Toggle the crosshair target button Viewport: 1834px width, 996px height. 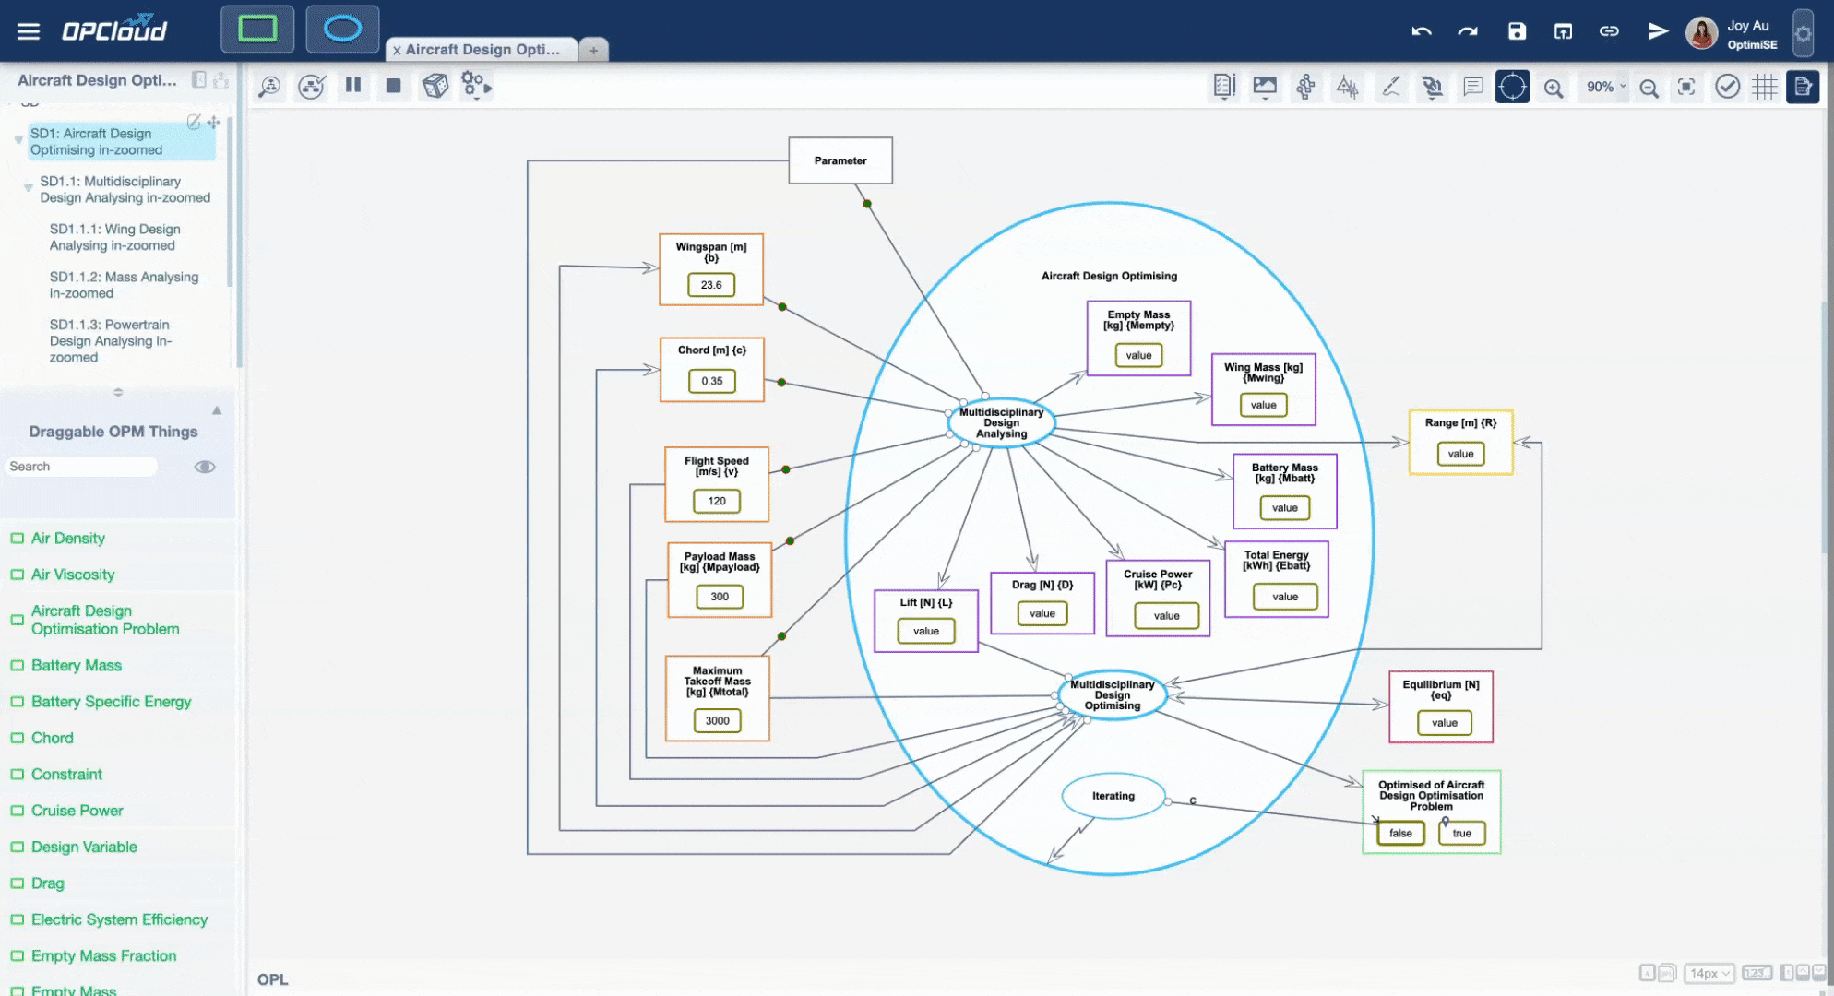[1512, 87]
